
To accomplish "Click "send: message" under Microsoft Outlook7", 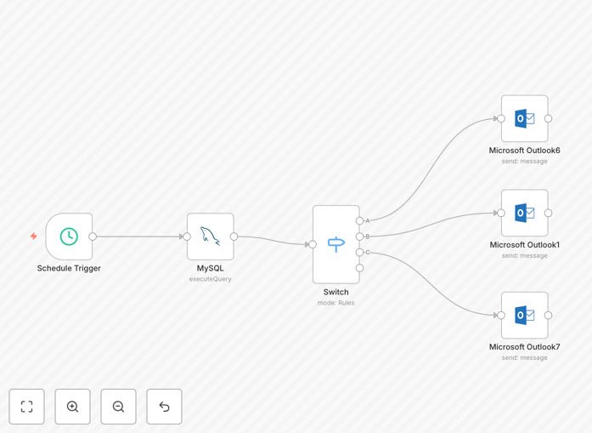I will tap(524, 358).
